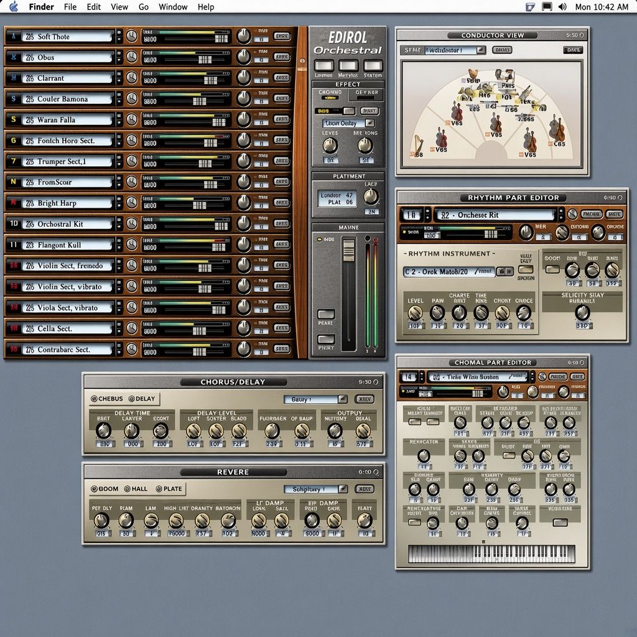Image resolution: width=637 pixels, height=637 pixels.
Task: Click the display icon in menu bar
Action: coord(547,7)
